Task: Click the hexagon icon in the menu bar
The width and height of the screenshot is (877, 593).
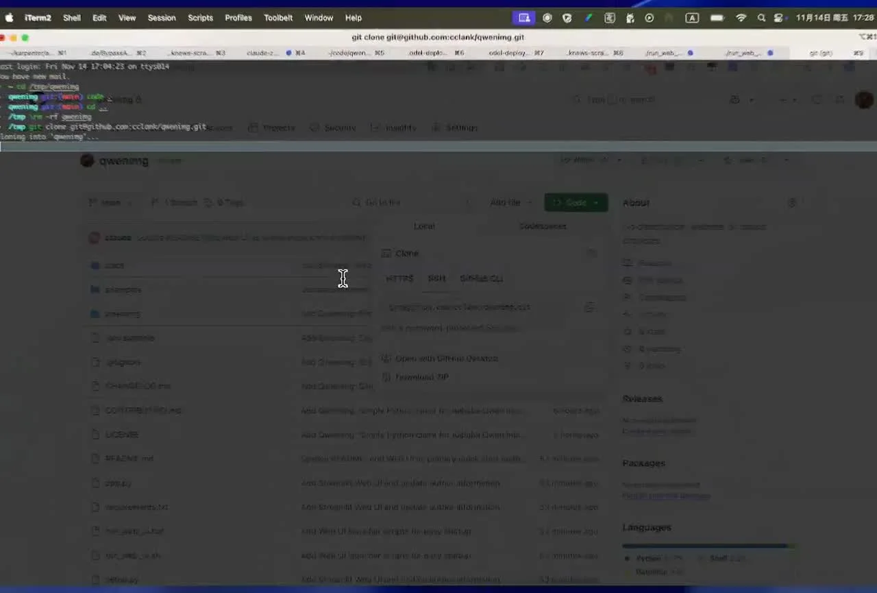Action: [x=547, y=18]
